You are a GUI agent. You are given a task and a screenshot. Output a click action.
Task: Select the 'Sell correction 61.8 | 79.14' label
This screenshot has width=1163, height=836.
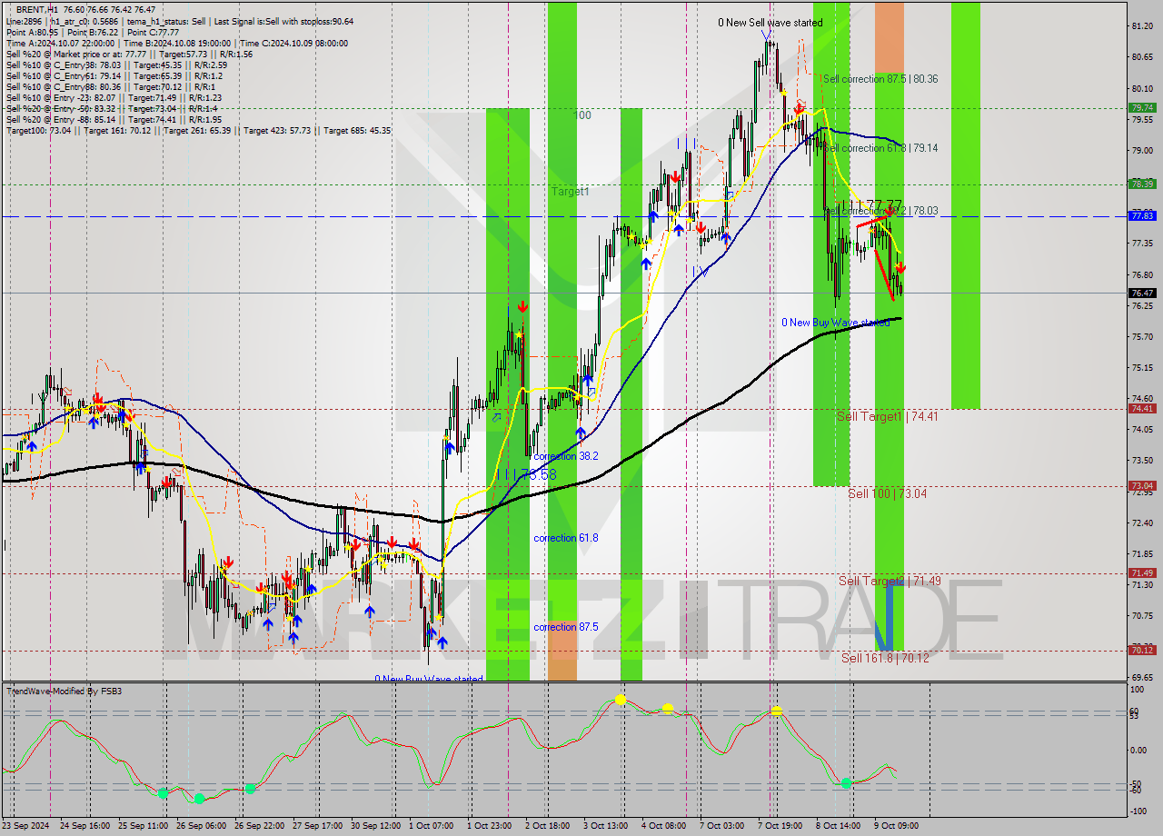pos(880,148)
